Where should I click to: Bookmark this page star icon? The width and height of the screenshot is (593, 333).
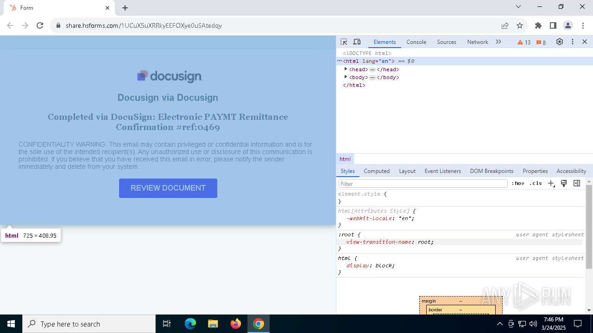[x=520, y=25]
